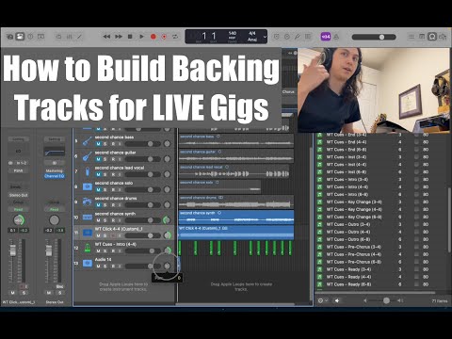The height and width of the screenshot is (339, 452).
Task: Click the metronome icon on WT Cues track
Action: coord(88,248)
